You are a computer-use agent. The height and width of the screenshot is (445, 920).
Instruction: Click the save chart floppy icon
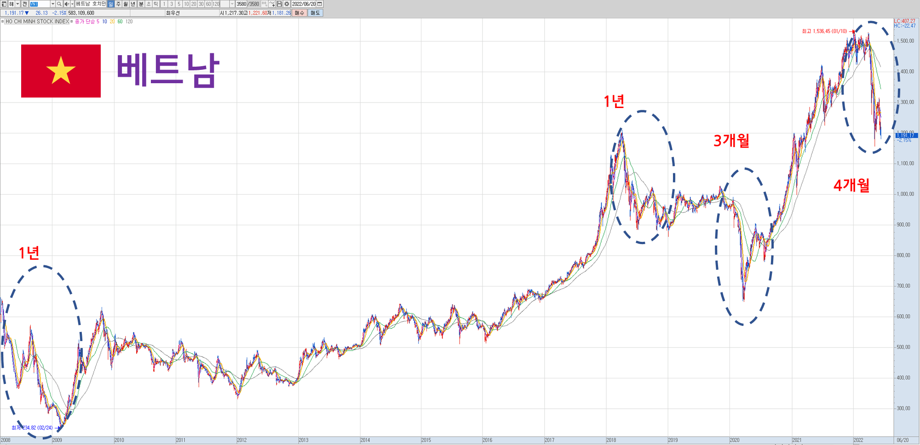pyautogui.click(x=279, y=4)
